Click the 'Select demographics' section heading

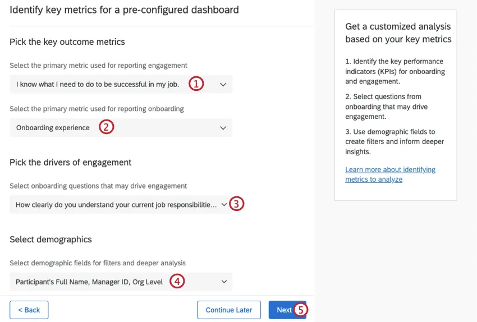tap(51, 239)
